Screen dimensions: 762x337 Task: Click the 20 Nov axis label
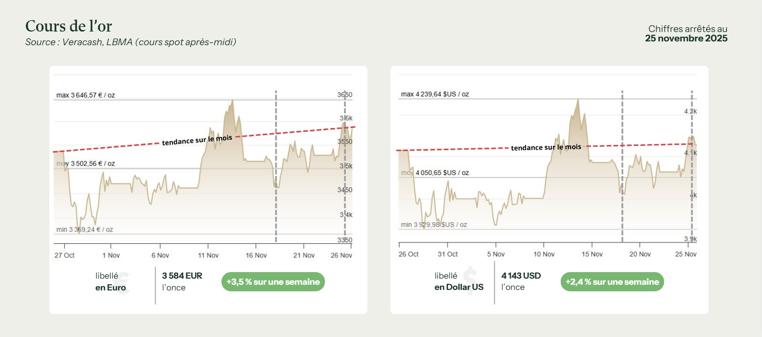(640, 254)
